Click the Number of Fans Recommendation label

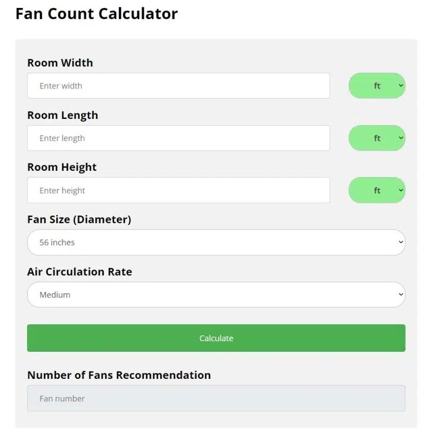pyautogui.click(x=119, y=375)
